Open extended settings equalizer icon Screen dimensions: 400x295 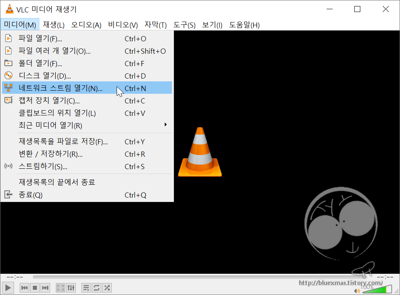point(71,288)
